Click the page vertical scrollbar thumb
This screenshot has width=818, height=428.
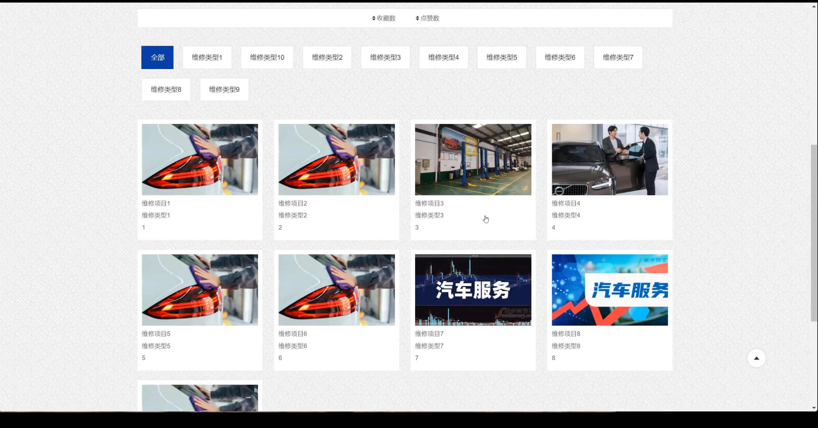(814, 233)
